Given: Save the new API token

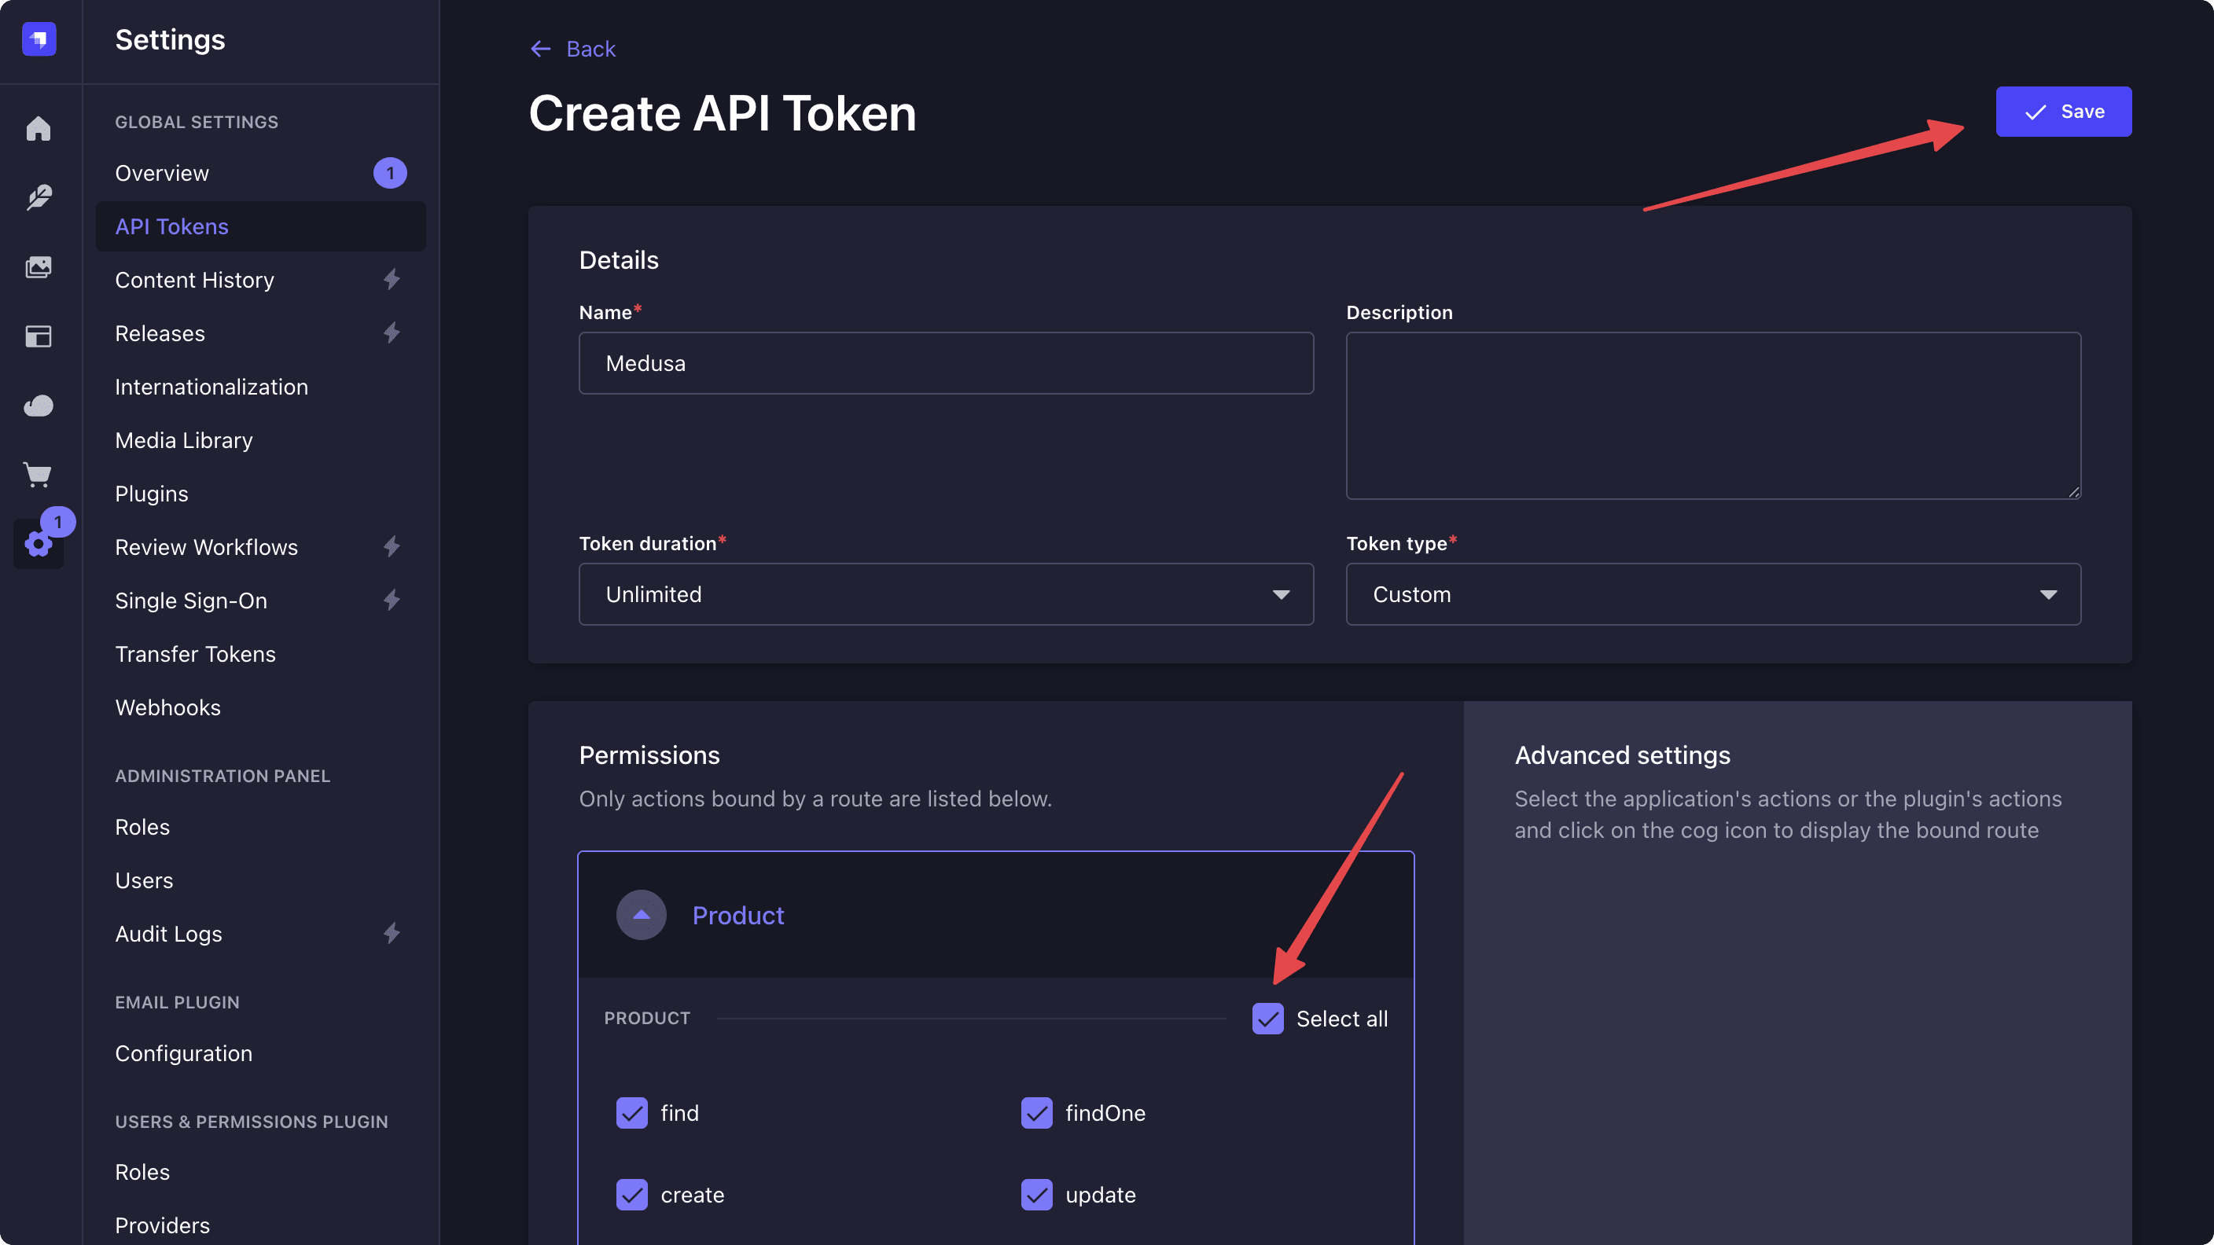Looking at the screenshot, I should click(x=2064, y=112).
